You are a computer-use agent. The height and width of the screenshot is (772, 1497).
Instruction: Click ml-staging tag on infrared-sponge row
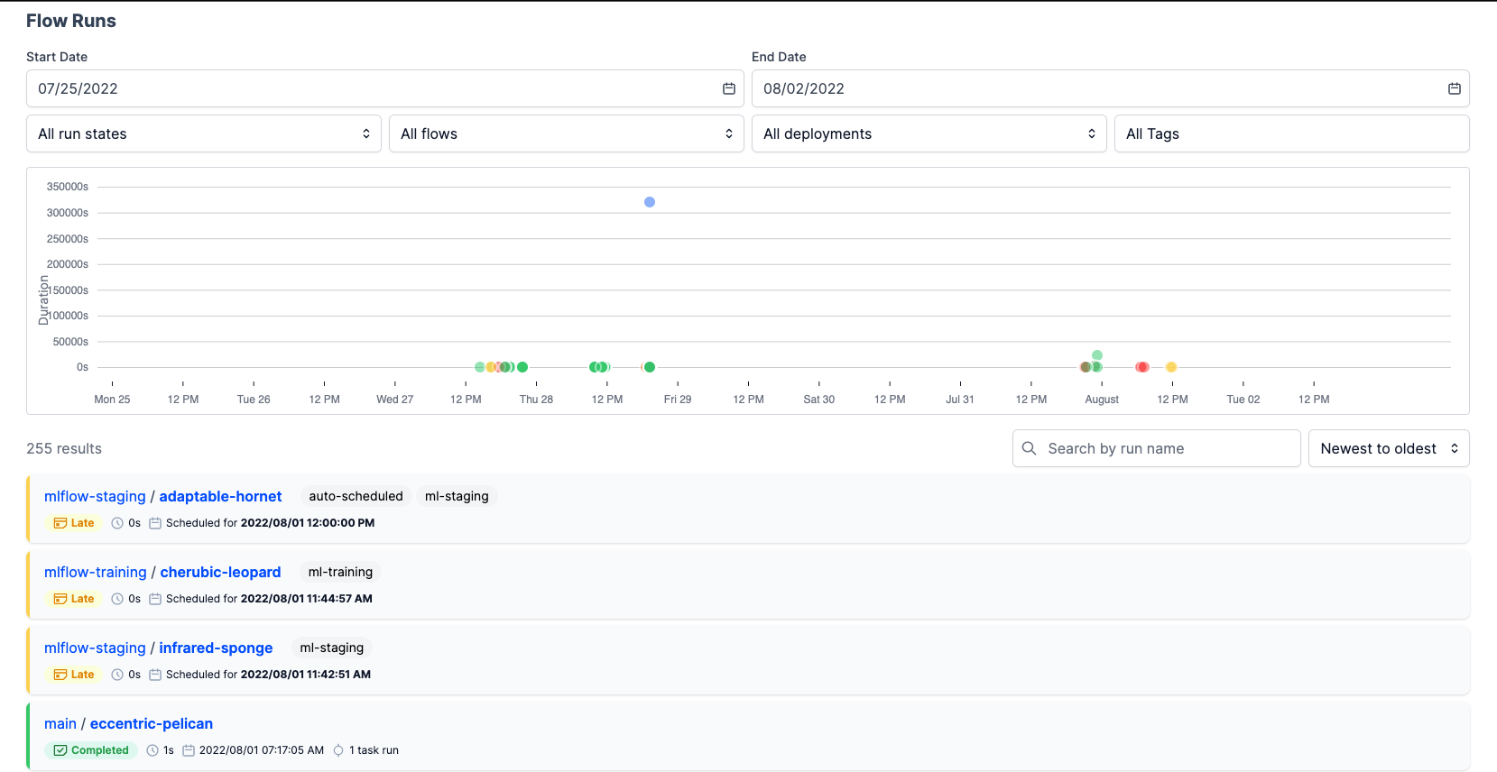pos(332,648)
